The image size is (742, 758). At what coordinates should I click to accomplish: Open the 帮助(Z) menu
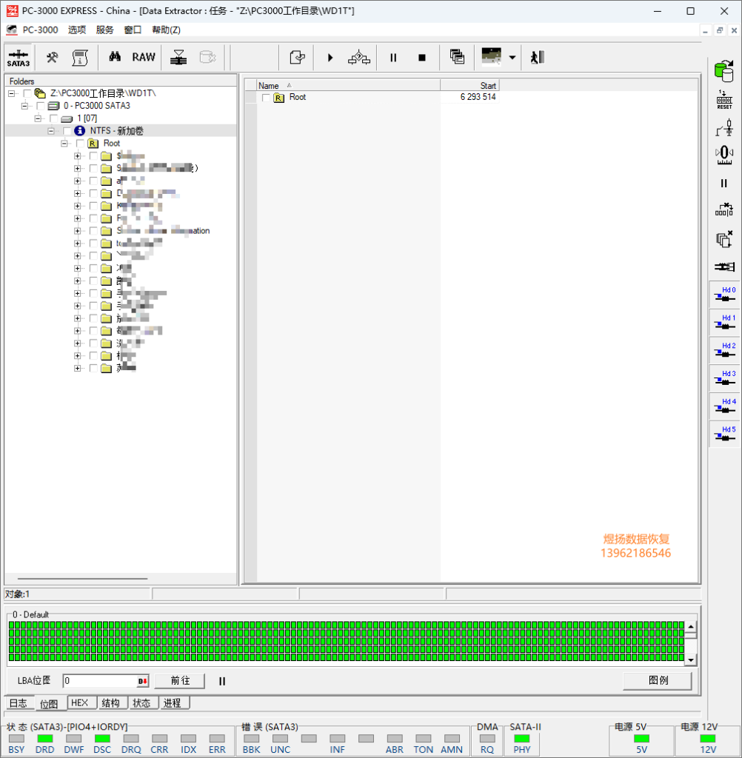coord(166,30)
